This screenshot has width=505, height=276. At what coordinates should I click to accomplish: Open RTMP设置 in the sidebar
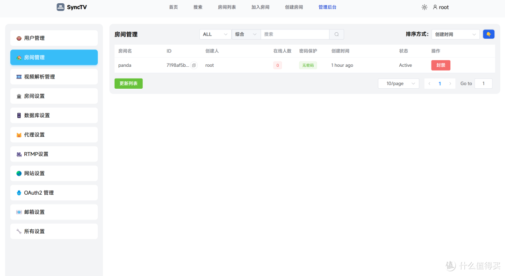(54, 154)
